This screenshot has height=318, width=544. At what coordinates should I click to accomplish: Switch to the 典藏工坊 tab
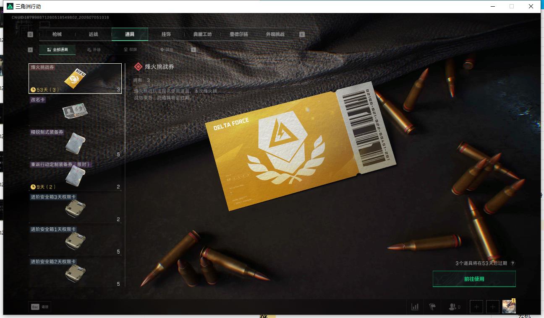pos(202,34)
